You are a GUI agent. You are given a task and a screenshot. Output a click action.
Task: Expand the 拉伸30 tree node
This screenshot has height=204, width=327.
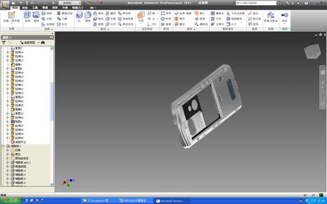click(7, 138)
